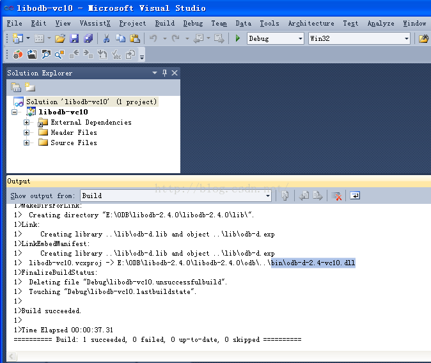Expand the Header Files node
This screenshot has width=431, height=363.
click(x=26, y=132)
